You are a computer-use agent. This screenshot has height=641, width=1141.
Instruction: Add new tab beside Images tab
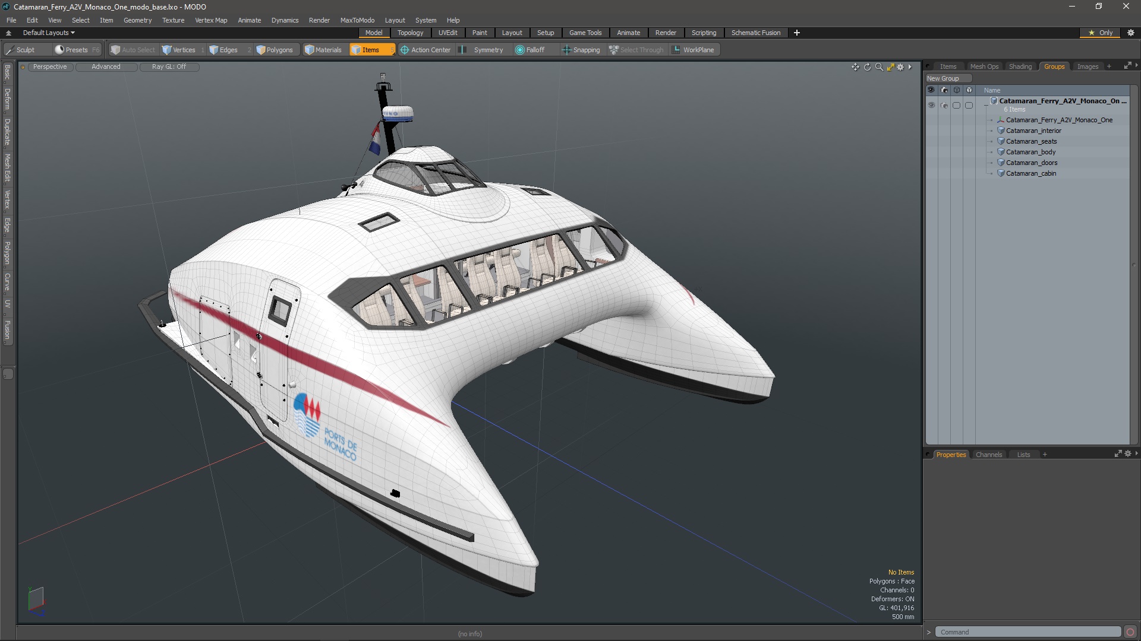[x=1109, y=66]
